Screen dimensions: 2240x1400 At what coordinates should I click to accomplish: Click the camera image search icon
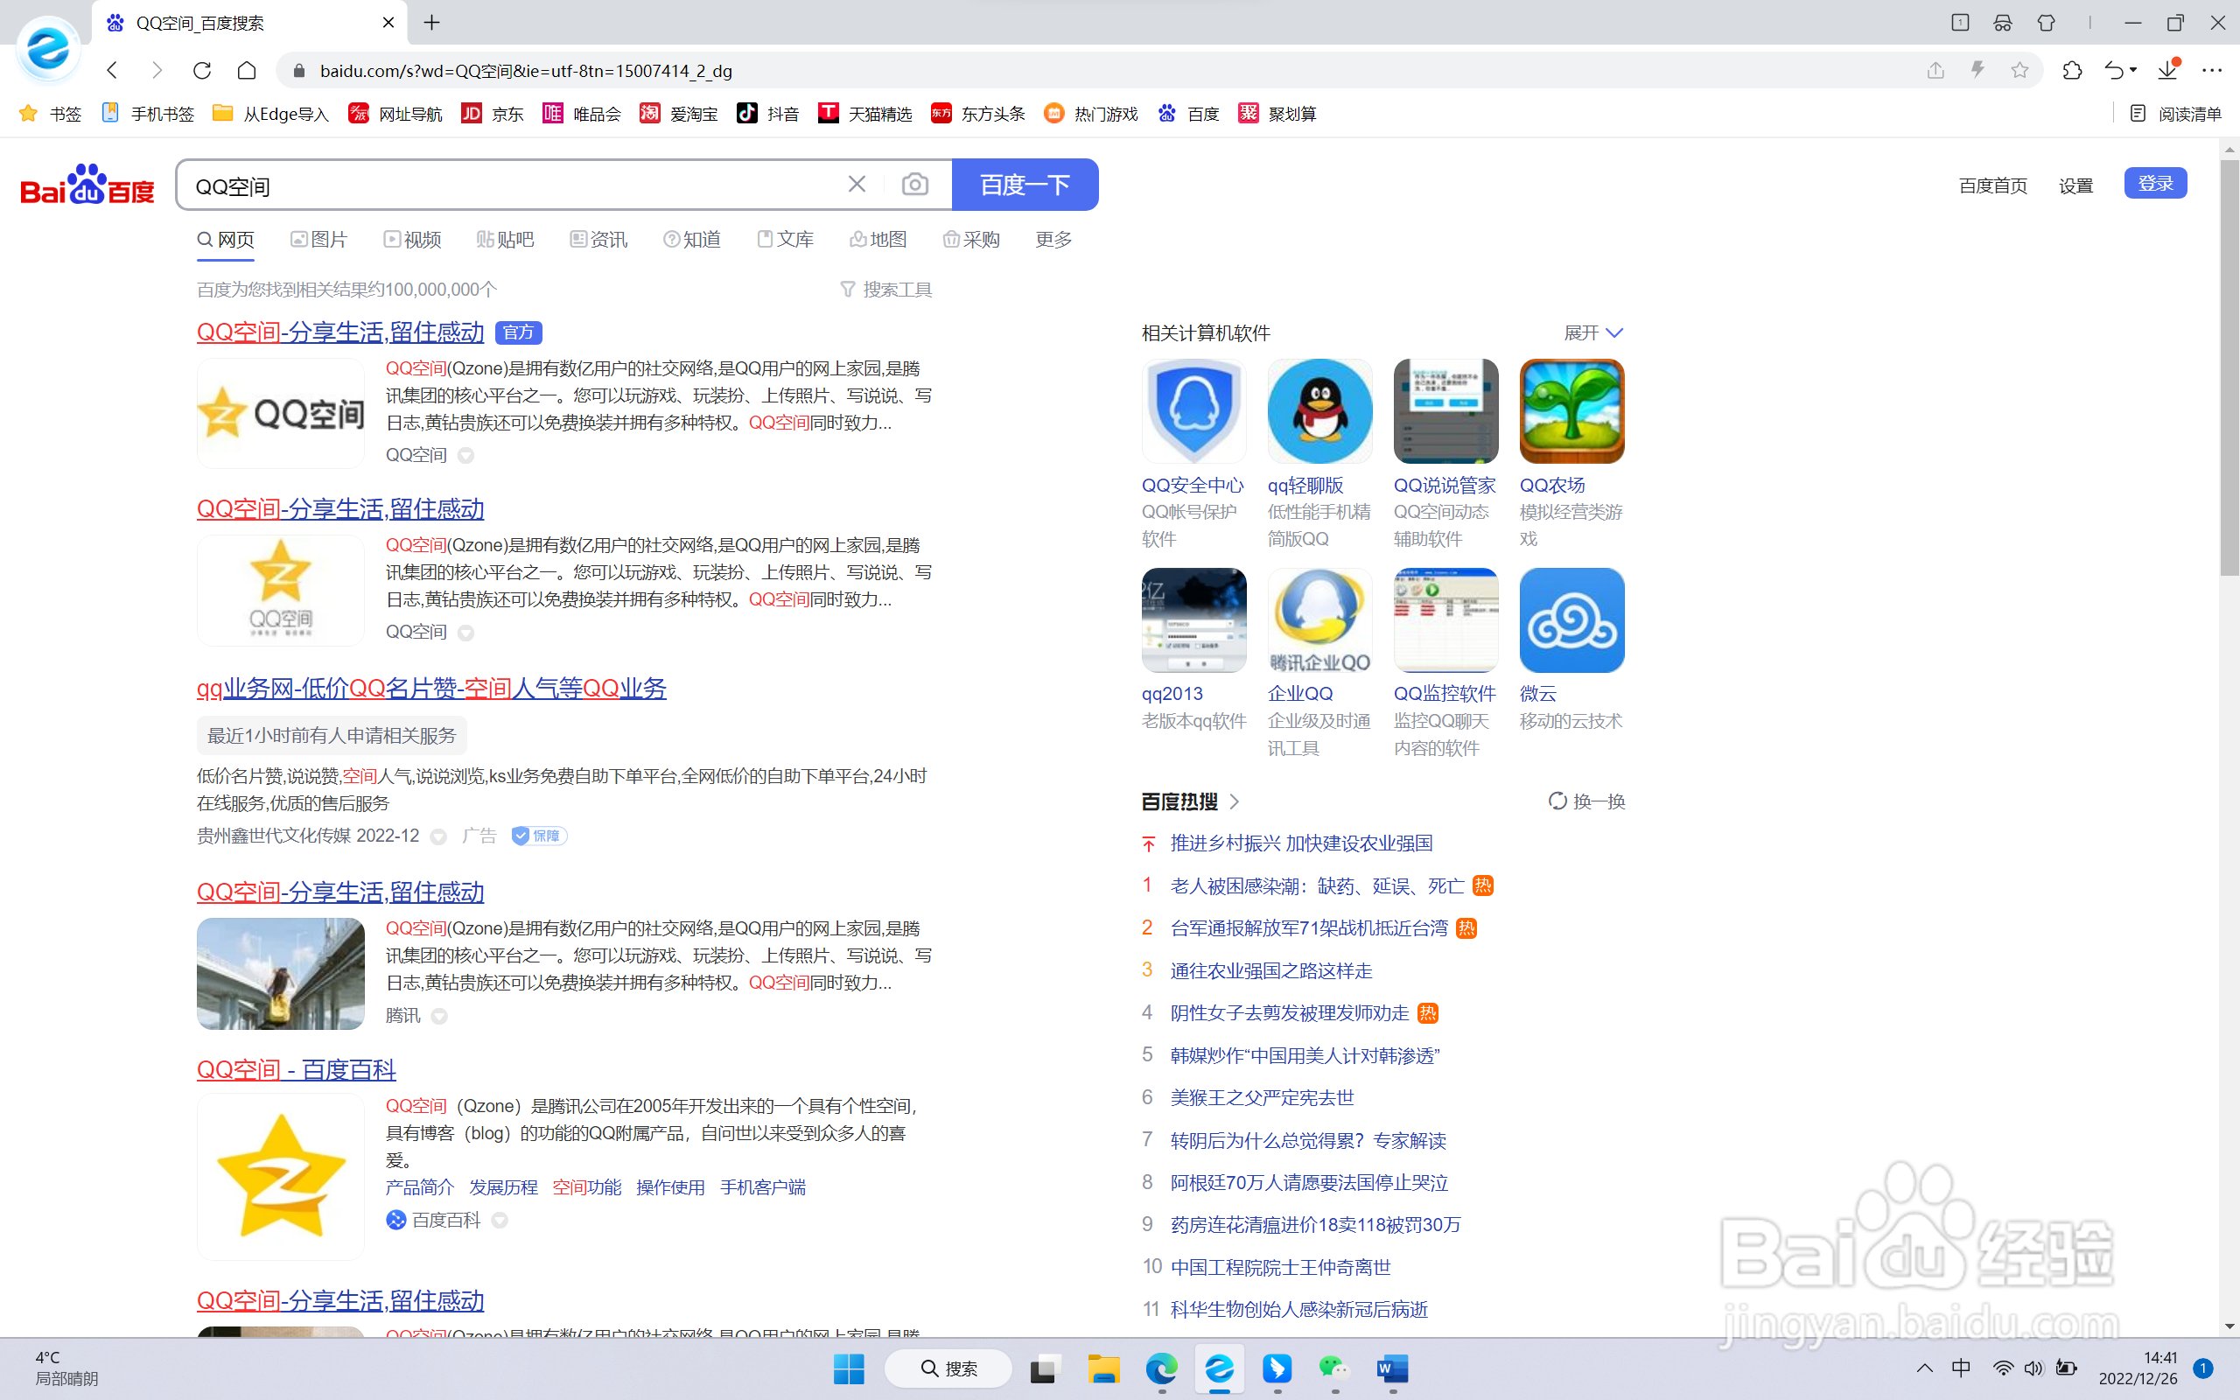pyautogui.click(x=914, y=185)
